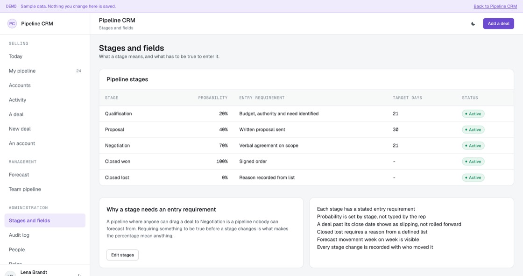523x276 pixels.
Task: Click the Proposal stage name
Action: [x=114, y=129]
